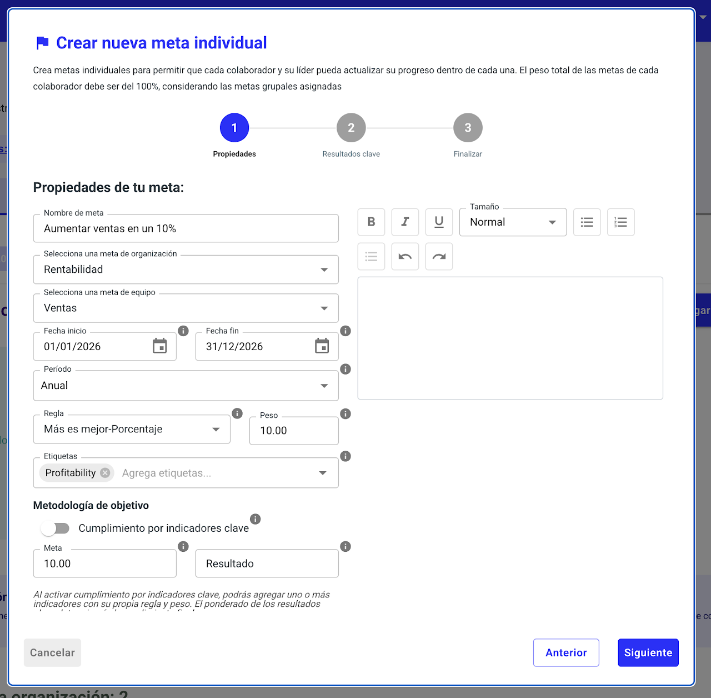Expand the Tamaño font size dropdown

(513, 222)
